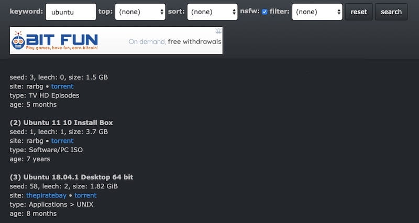The image size is (419, 223).
Task: Click the Bit Fun robot mascot logo
Action: 18,41
